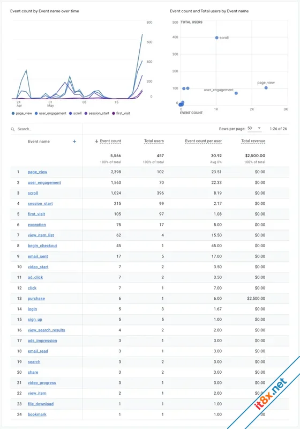Open the view_item_list event link
The image size is (300, 429).
click(41, 235)
